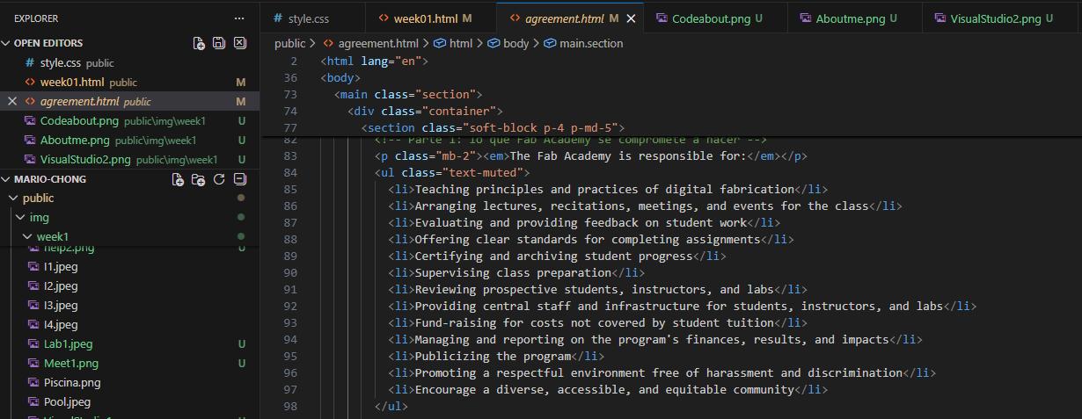Close agreement.html in Open Editors list
The width and height of the screenshot is (1082, 419).
point(12,102)
